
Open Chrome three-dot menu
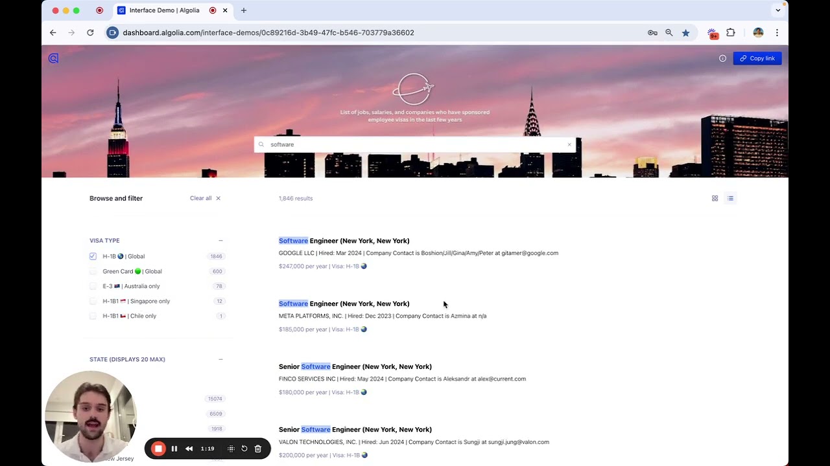point(777,32)
